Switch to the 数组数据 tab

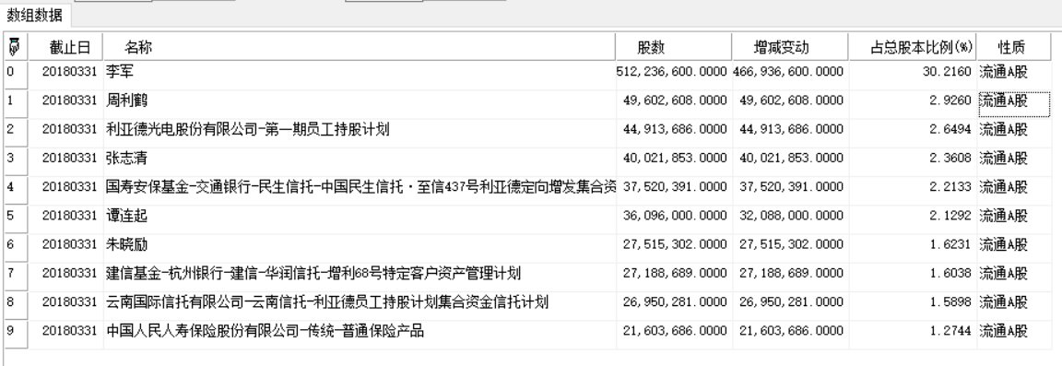coord(34,14)
